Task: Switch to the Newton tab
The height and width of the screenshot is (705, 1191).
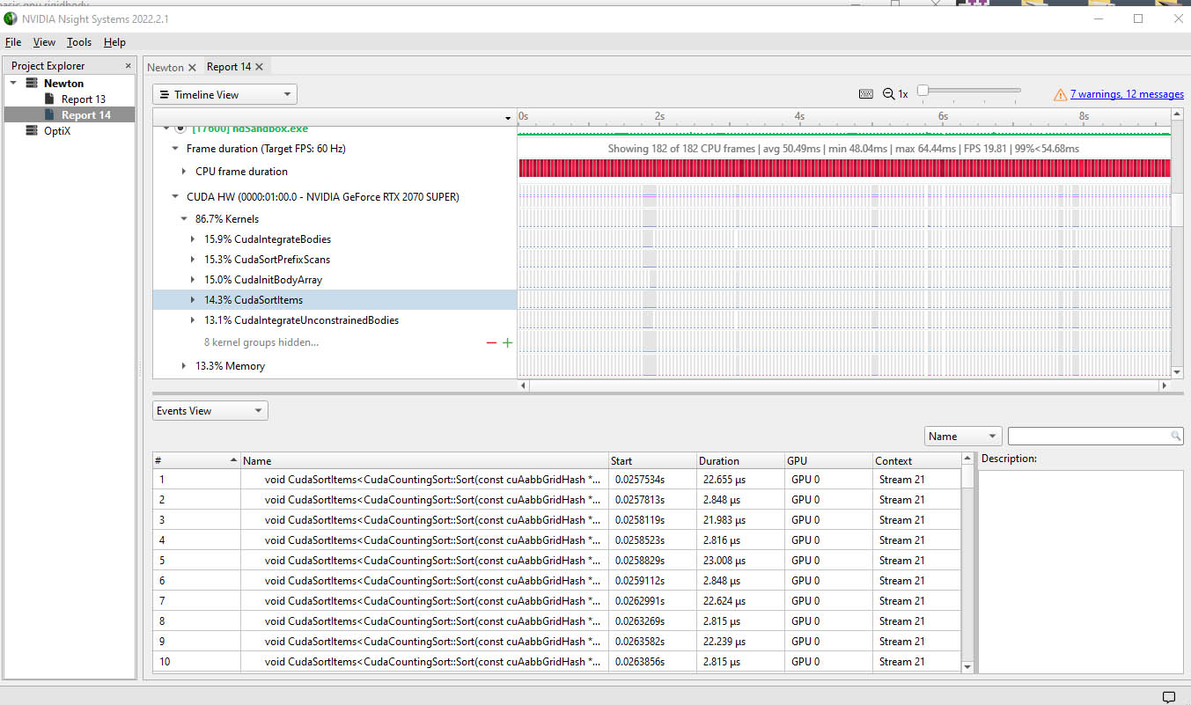Action: coord(165,67)
